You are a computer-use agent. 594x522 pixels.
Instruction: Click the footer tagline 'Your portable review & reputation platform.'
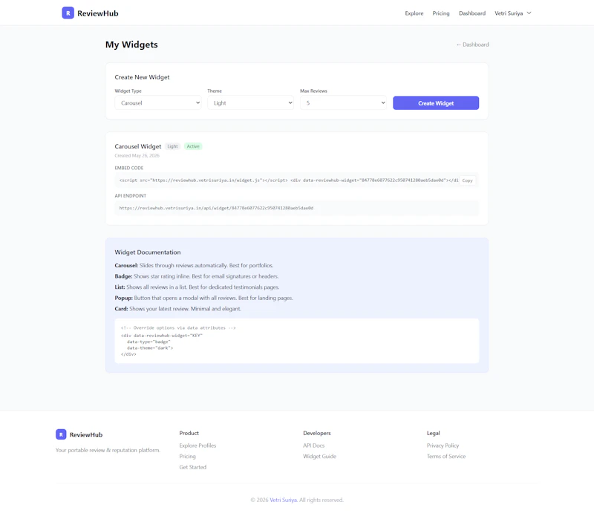(108, 450)
